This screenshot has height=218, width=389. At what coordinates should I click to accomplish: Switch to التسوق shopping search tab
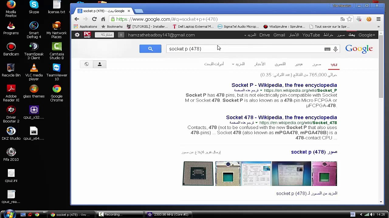tap(280, 64)
